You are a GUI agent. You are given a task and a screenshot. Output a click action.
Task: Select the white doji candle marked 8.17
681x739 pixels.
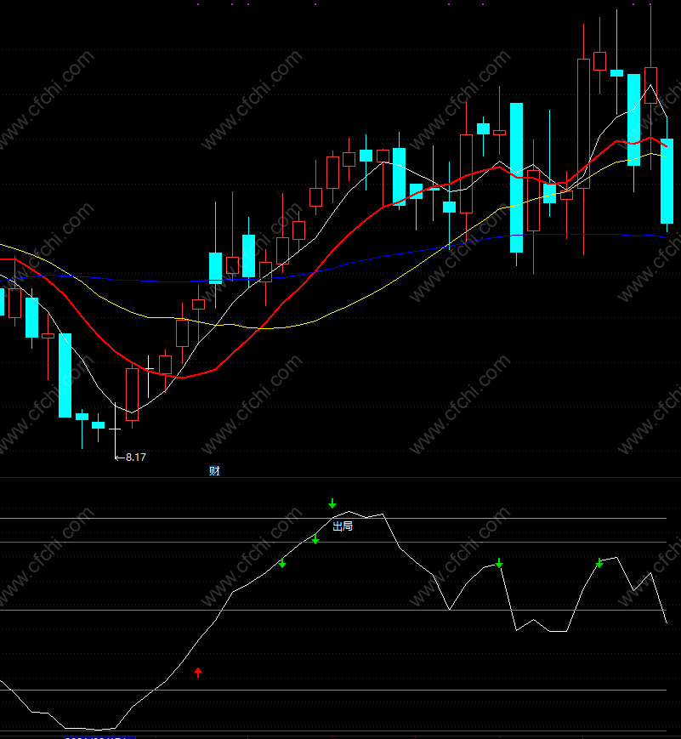point(115,429)
